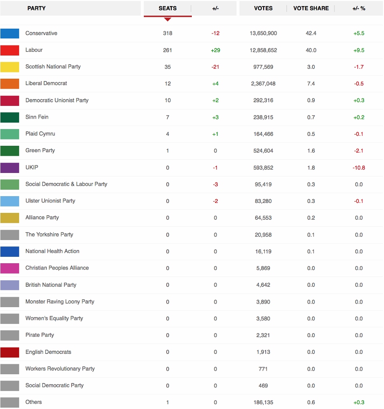The width and height of the screenshot is (384, 409).
Task: Select the Pirate Party name
Action: point(40,335)
